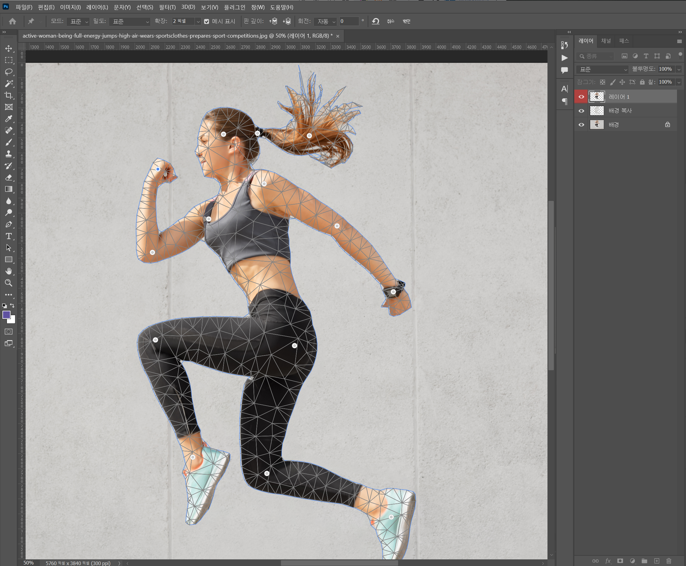686x566 pixels.
Task: Select the Hand tool
Action: point(9,271)
